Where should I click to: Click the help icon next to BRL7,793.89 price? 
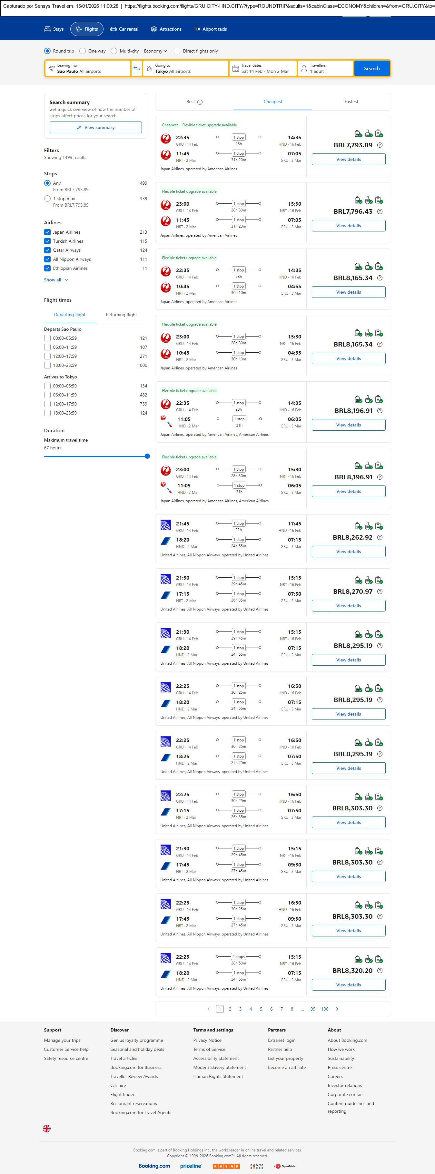point(380,145)
